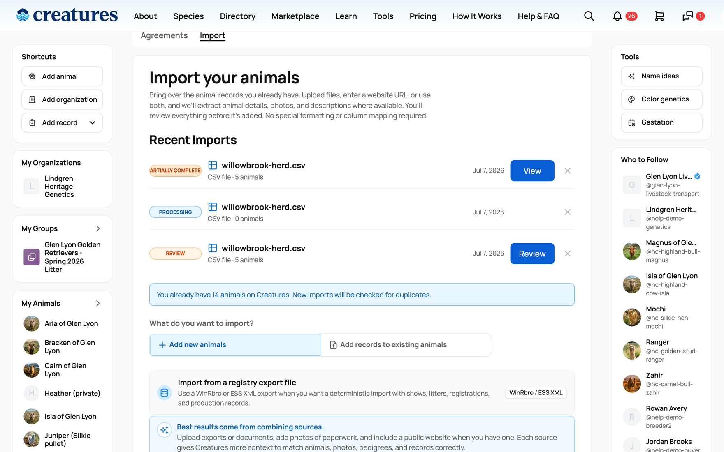Click Ranger profile picture
This screenshot has width=724, height=452.
(x=632, y=351)
